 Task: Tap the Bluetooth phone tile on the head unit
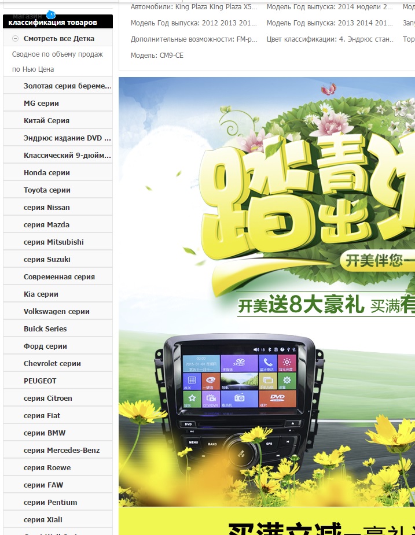267,364
